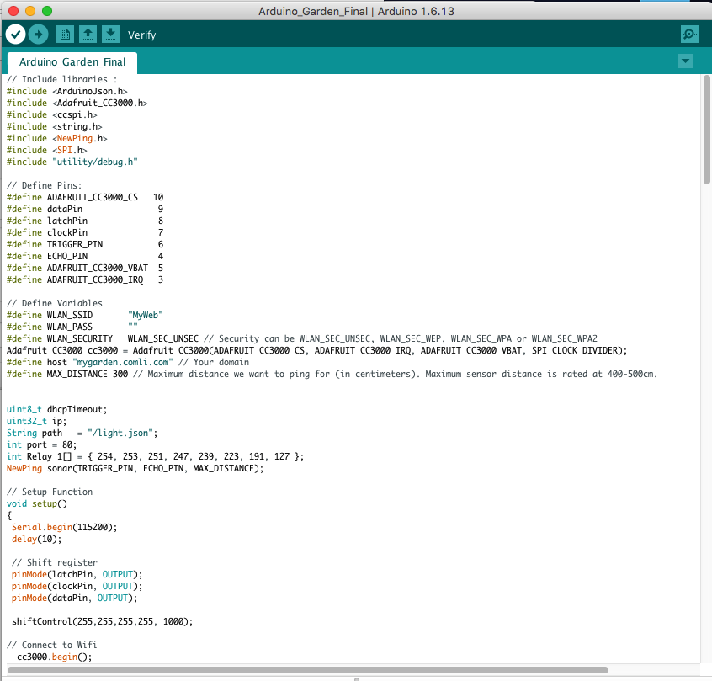The height and width of the screenshot is (681, 712).
Task: Click the 'Serial.begin(115200);' line
Action: point(65,528)
